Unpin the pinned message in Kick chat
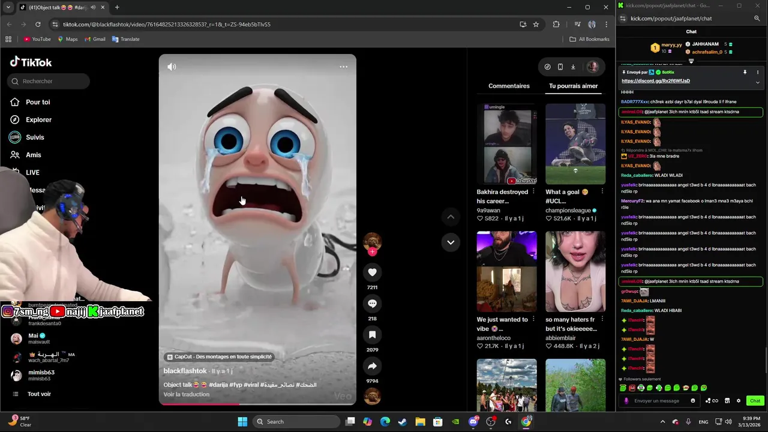The width and height of the screenshot is (768, 432). point(745,72)
